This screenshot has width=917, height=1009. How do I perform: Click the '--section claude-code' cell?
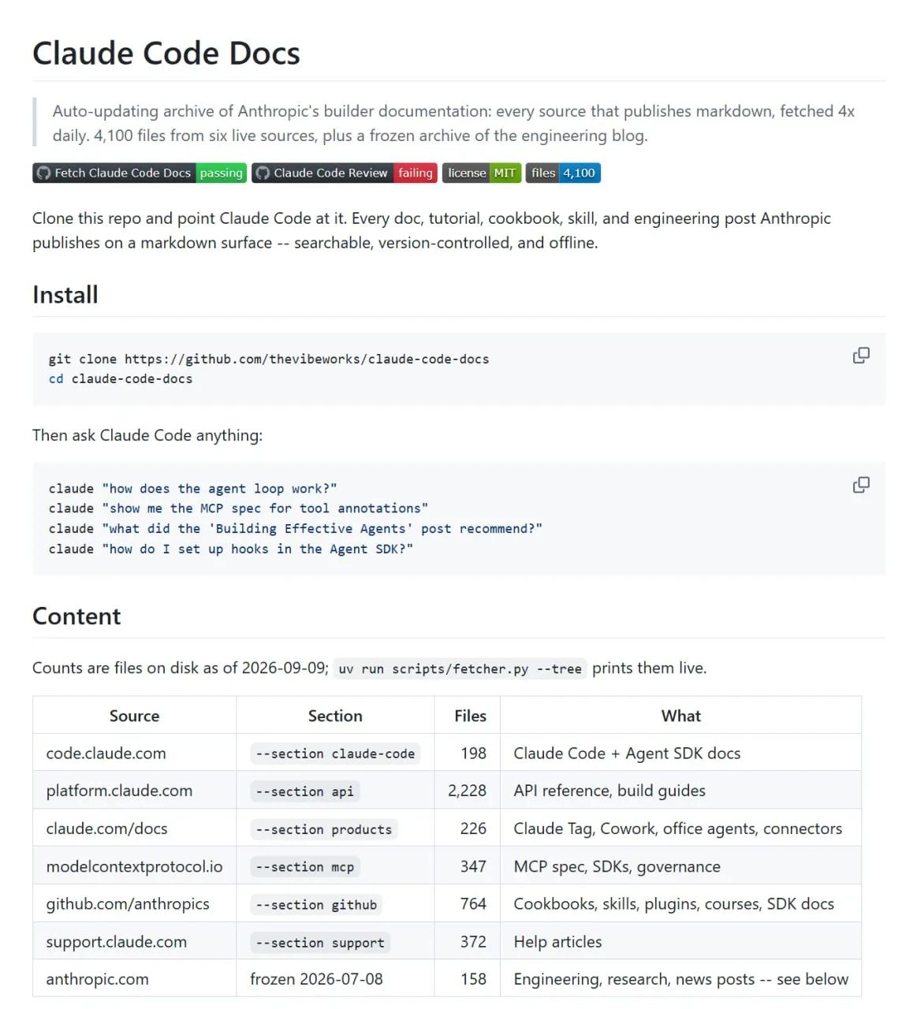click(x=335, y=754)
